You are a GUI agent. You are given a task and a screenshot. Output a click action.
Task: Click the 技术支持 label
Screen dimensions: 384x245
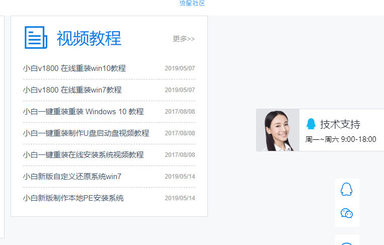[x=340, y=124]
